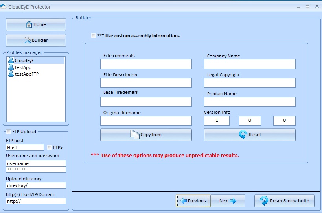Click the Copy from label text
The width and height of the screenshot is (322, 213).
point(151,135)
